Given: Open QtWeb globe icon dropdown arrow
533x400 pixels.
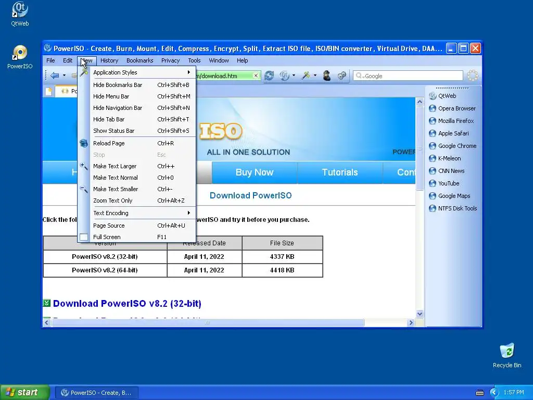Looking at the screenshot, I should 294,76.
